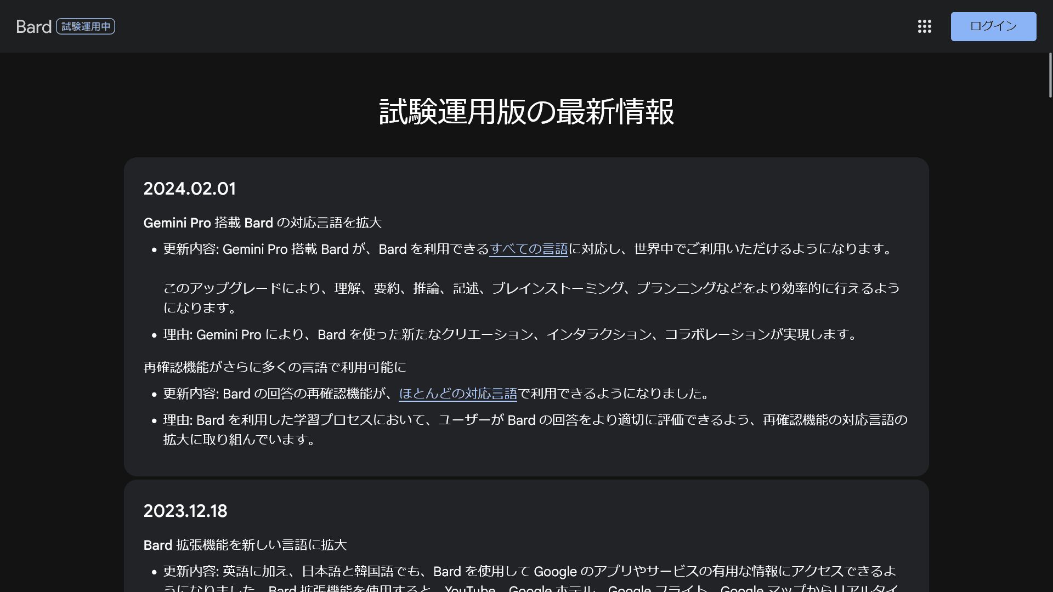Click the 試験運用中 badge beside Bard
The width and height of the screenshot is (1053, 592).
(x=86, y=26)
